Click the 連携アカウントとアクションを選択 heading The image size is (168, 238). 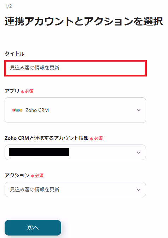pos(84,21)
